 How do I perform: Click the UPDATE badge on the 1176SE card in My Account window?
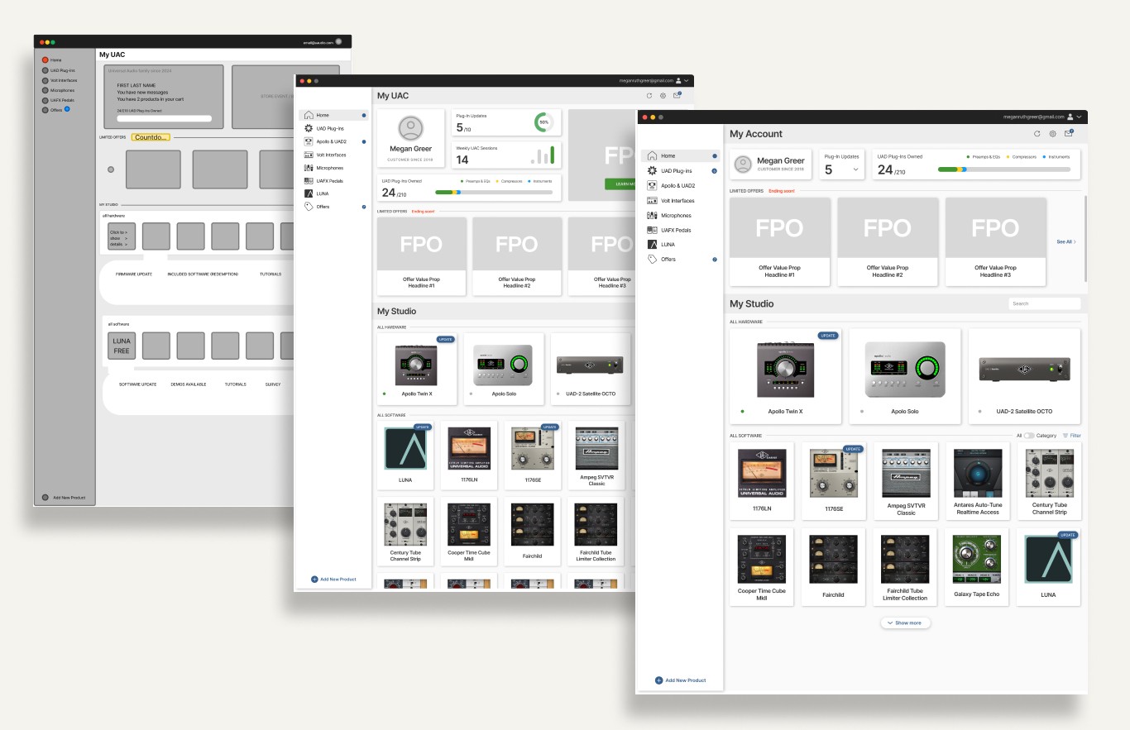click(854, 449)
